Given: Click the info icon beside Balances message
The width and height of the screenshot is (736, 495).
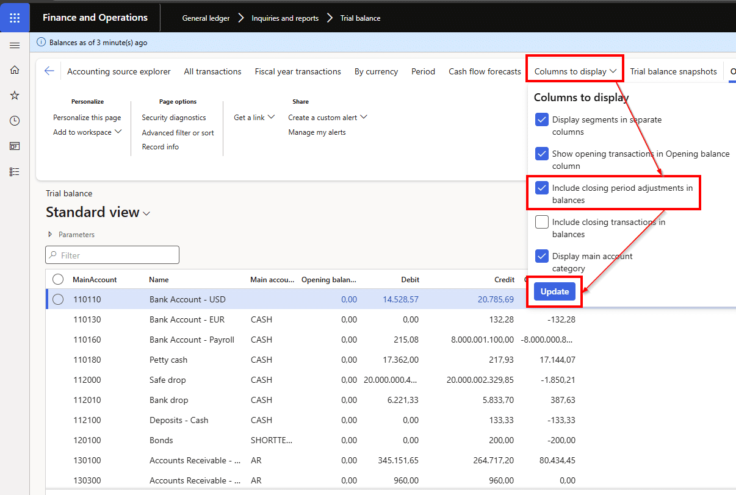Looking at the screenshot, I should coord(41,43).
